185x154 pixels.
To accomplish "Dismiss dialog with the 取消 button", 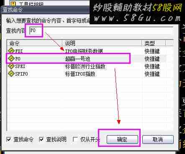I will tap(158, 139).
